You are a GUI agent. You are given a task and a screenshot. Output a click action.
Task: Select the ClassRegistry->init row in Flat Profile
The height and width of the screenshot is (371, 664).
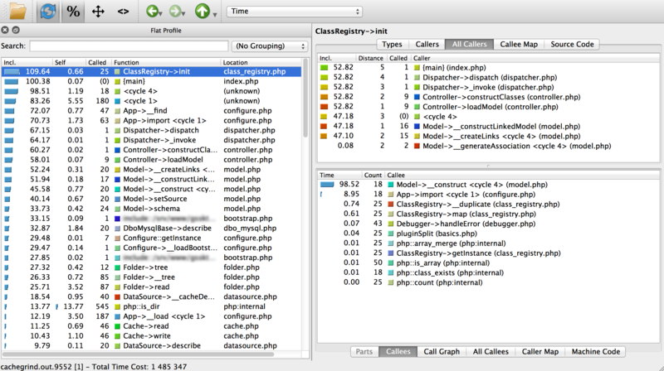(152, 71)
